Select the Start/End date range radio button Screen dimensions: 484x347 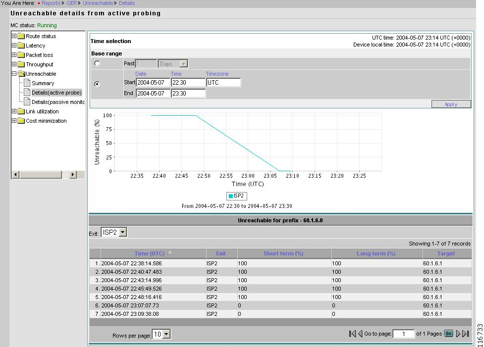pyautogui.click(x=97, y=84)
